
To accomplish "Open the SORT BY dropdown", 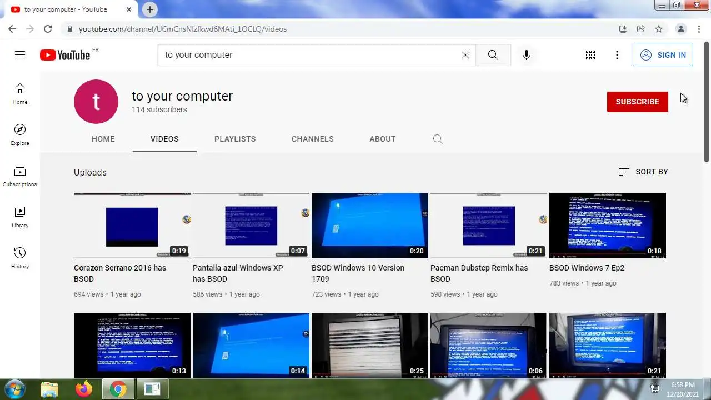I will (x=643, y=172).
